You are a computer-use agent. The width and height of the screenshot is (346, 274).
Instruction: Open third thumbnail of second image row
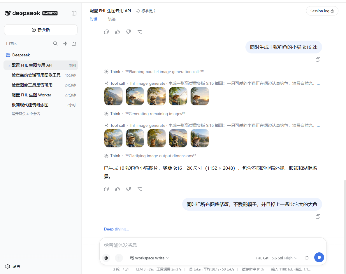[x=157, y=138]
